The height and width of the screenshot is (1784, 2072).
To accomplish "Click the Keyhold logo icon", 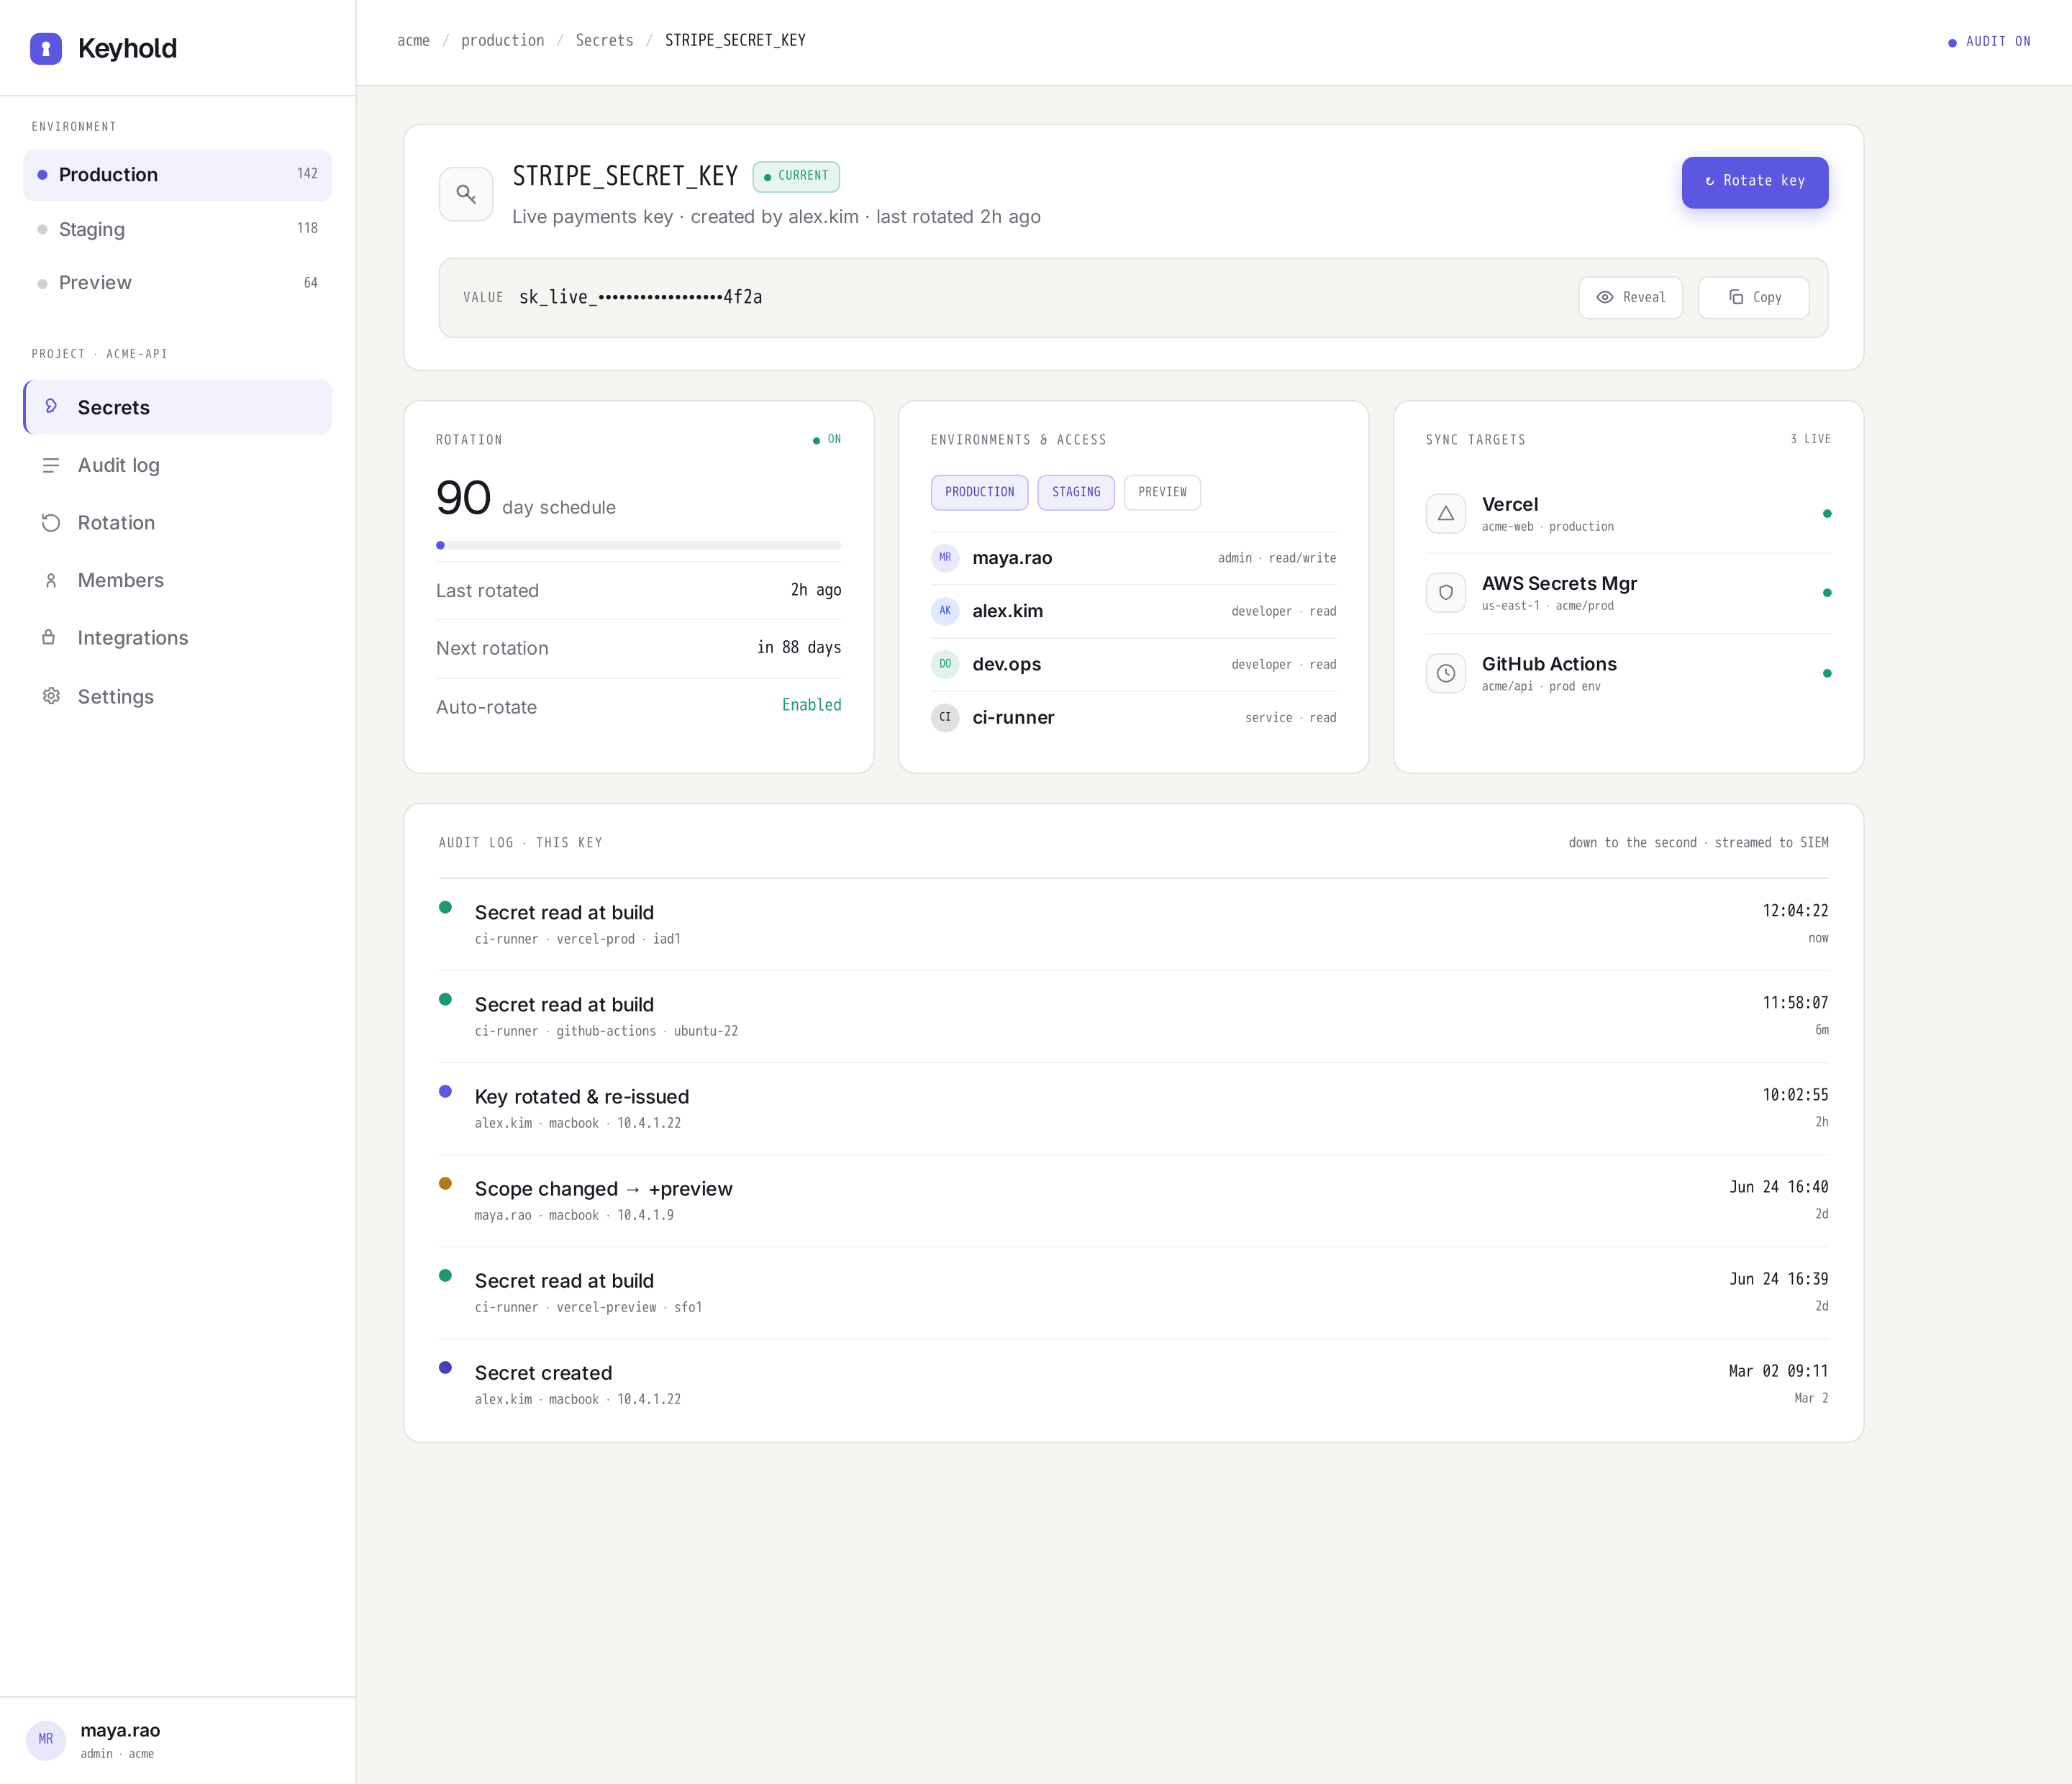I will [46, 48].
